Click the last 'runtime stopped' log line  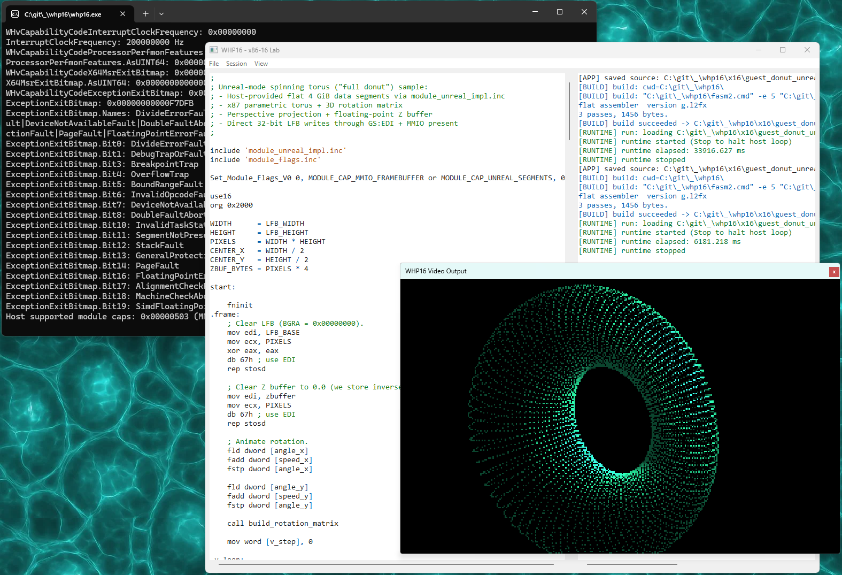(x=632, y=251)
